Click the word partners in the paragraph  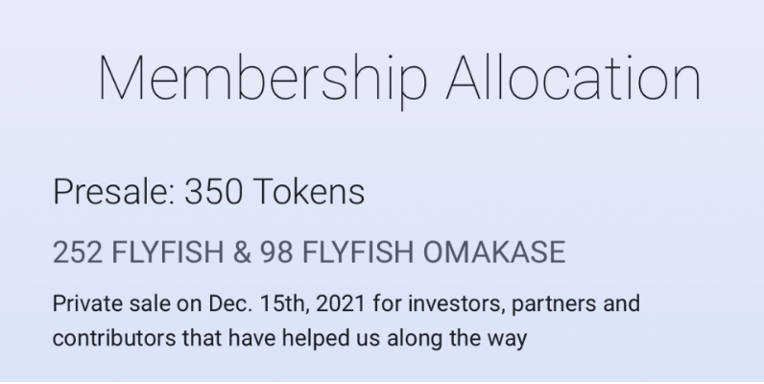[x=553, y=305]
